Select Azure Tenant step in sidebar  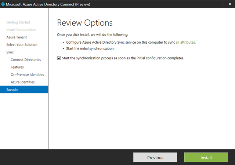coord(17,37)
